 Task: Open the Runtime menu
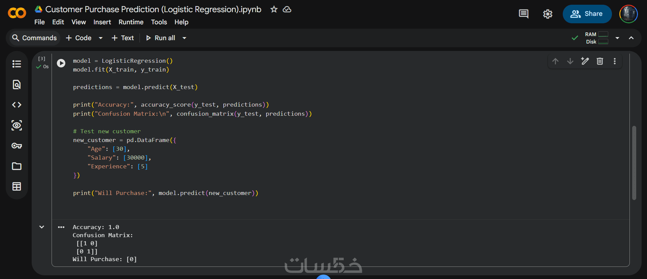[131, 22]
